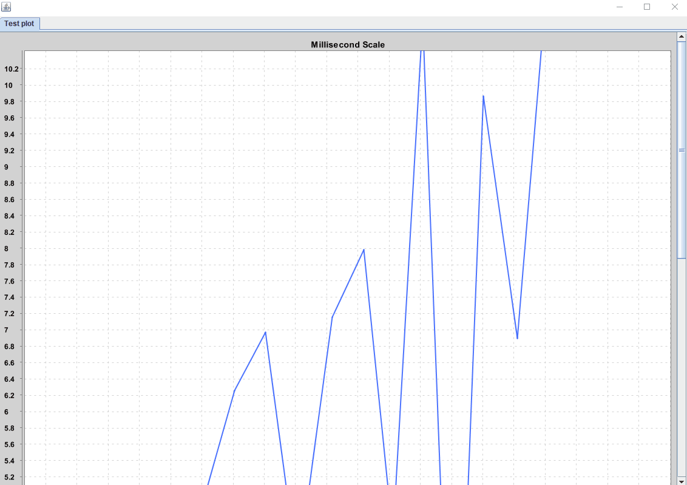Click the 5.6 y-axis label

pos(9,444)
